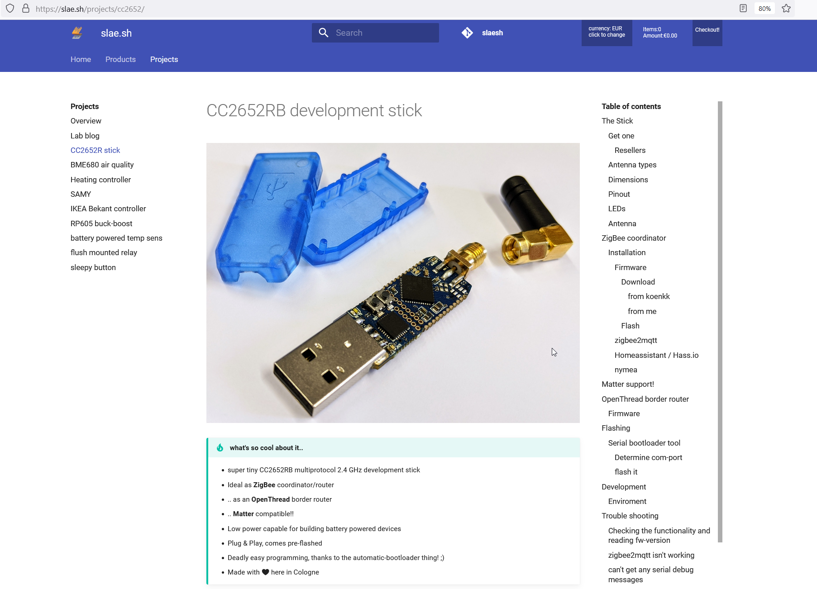Screen dimensions: 817x589
Task: Open the BME680 air quality project
Action: point(102,165)
